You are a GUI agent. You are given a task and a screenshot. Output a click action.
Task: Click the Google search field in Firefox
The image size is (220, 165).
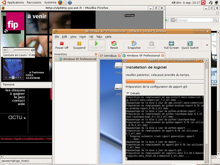[195, 20]
